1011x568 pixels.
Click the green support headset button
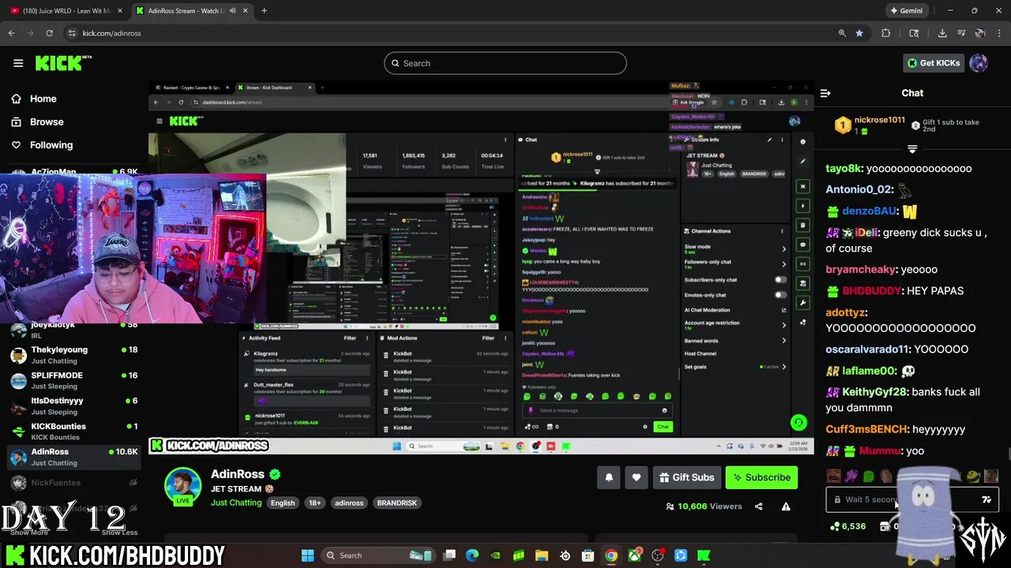tap(799, 423)
